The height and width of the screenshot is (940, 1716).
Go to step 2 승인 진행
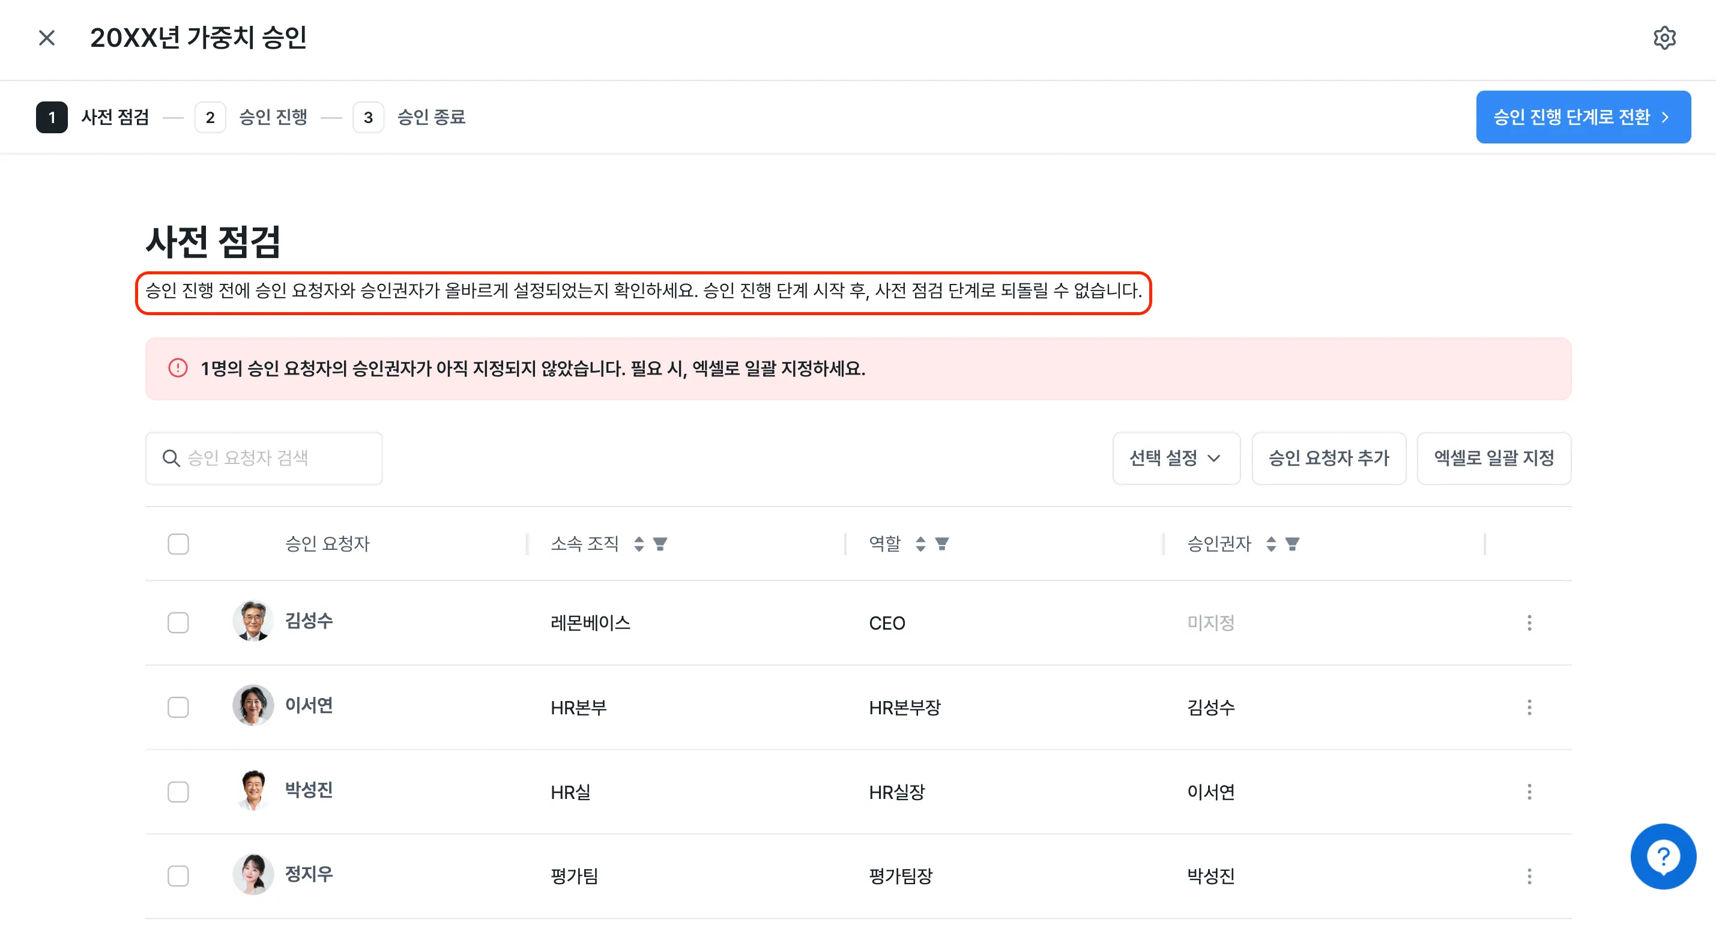click(x=251, y=117)
